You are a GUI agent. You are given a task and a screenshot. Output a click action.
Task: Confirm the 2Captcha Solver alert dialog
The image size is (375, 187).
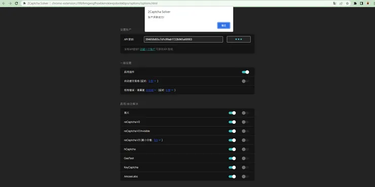(223, 25)
